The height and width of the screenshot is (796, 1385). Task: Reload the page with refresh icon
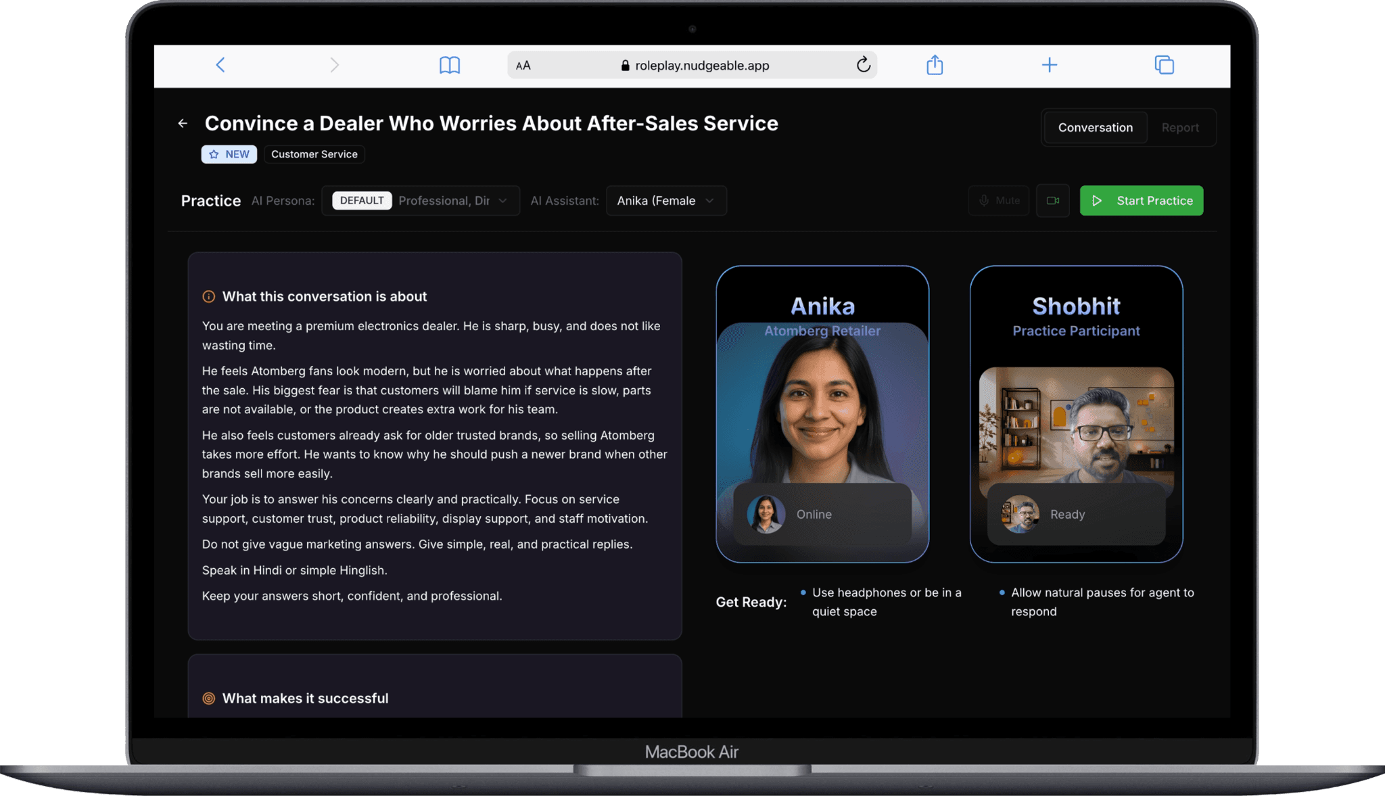863,65
